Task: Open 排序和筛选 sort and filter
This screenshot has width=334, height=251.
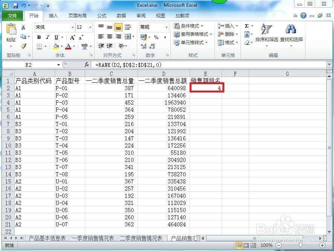Action: [x=267, y=34]
